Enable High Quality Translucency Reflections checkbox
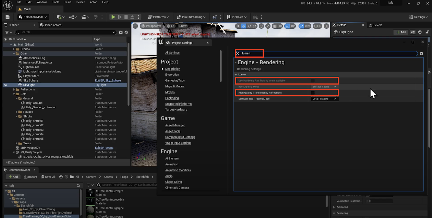 point(313,93)
